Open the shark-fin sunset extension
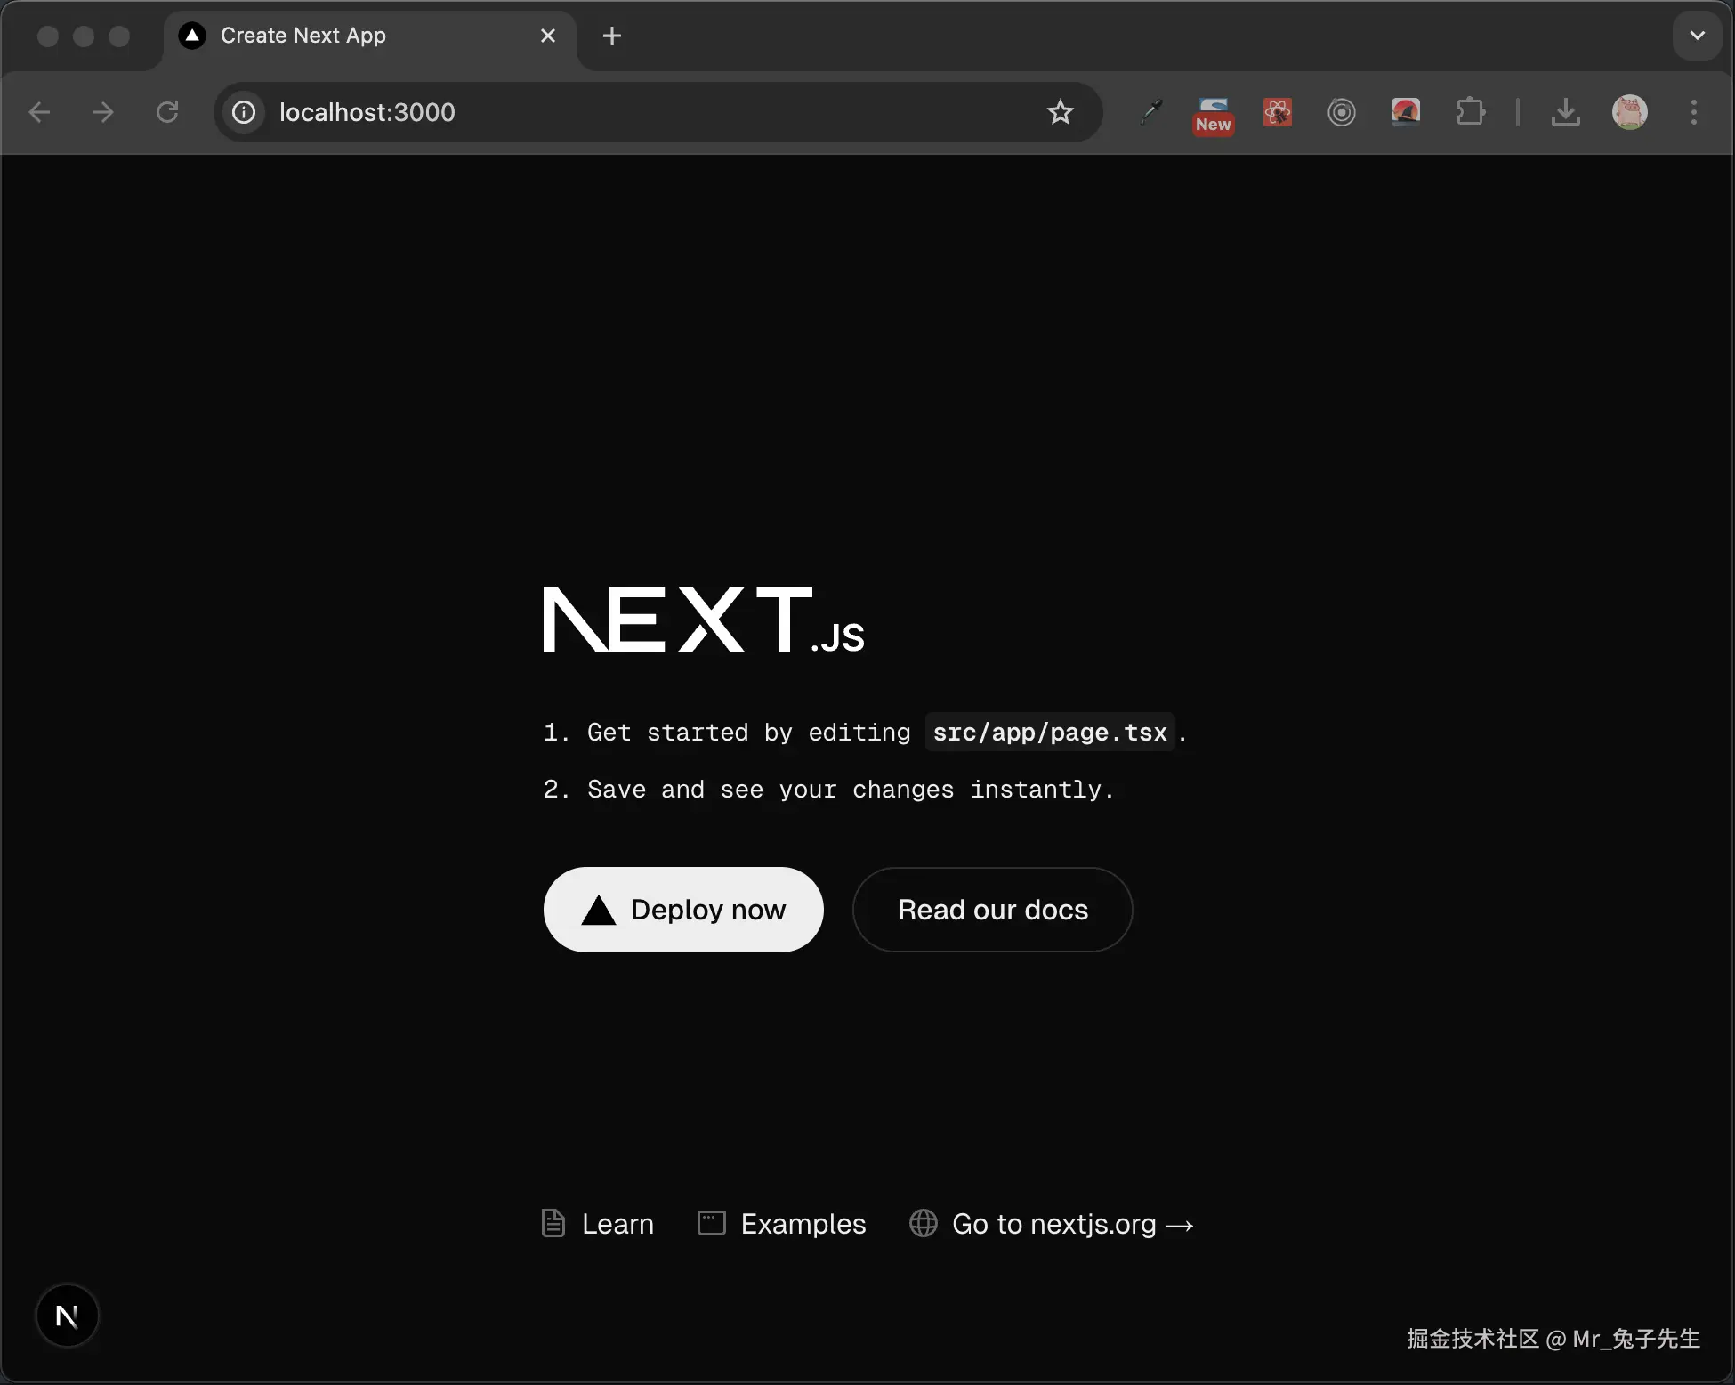Viewport: 1735px width, 1385px height. point(1406,112)
